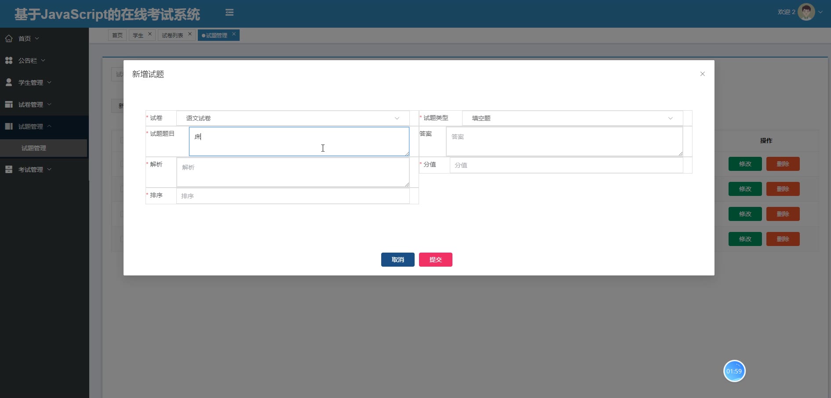
Task: Click the 公告栏 grid icon
Action: (9, 61)
